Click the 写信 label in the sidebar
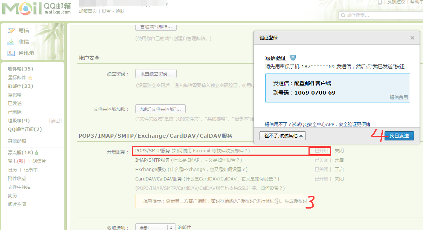 coord(23,31)
